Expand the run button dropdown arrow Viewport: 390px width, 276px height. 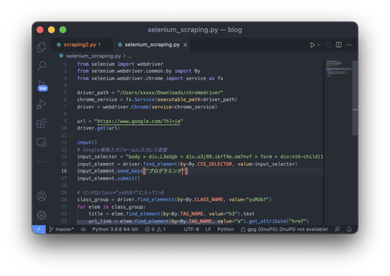click(319, 45)
